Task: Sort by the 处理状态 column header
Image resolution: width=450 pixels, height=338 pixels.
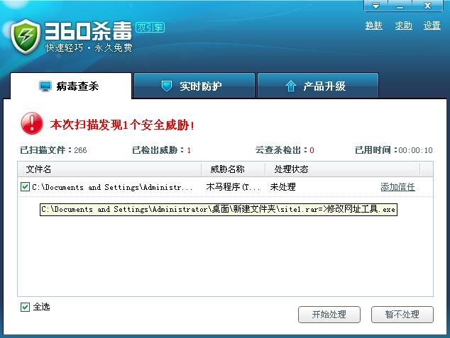Action: tap(343, 169)
